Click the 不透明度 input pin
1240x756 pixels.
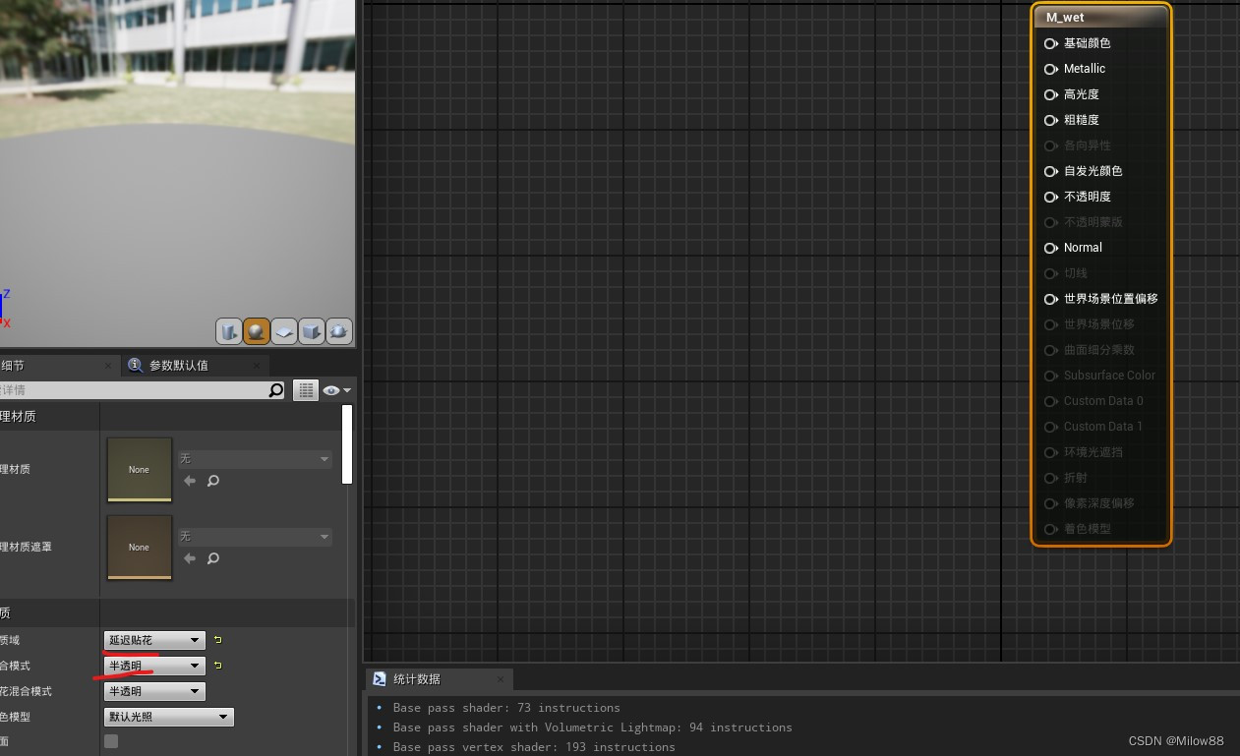click(x=1050, y=197)
